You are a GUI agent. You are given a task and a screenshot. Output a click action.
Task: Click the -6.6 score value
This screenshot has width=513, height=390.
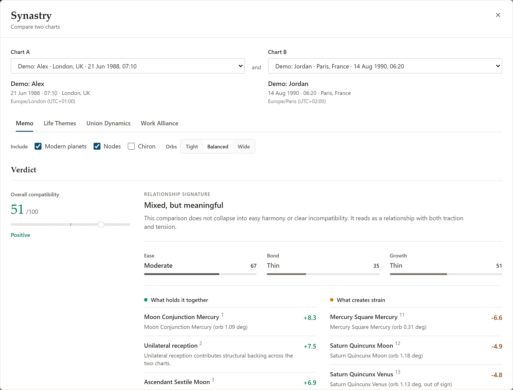pyautogui.click(x=497, y=318)
